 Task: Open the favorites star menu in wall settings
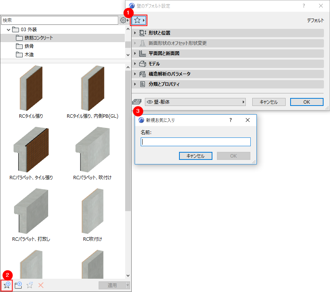[x=138, y=20]
